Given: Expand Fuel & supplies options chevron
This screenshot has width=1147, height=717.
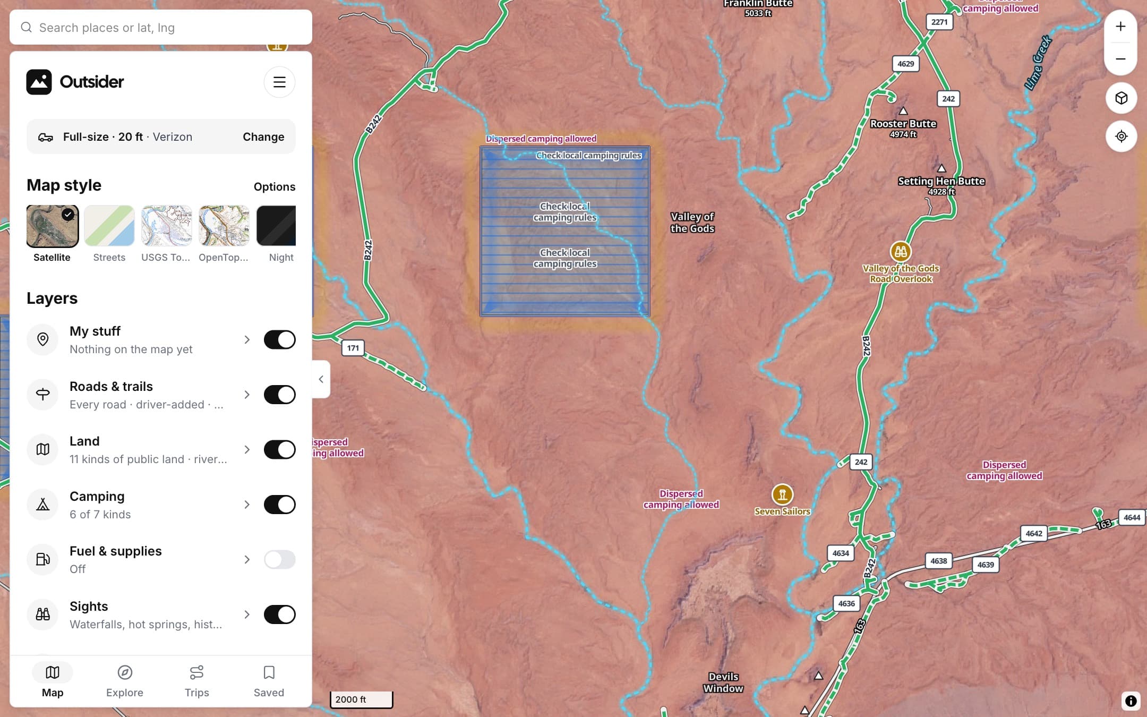Looking at the screenshot, I should click(247, 559).
